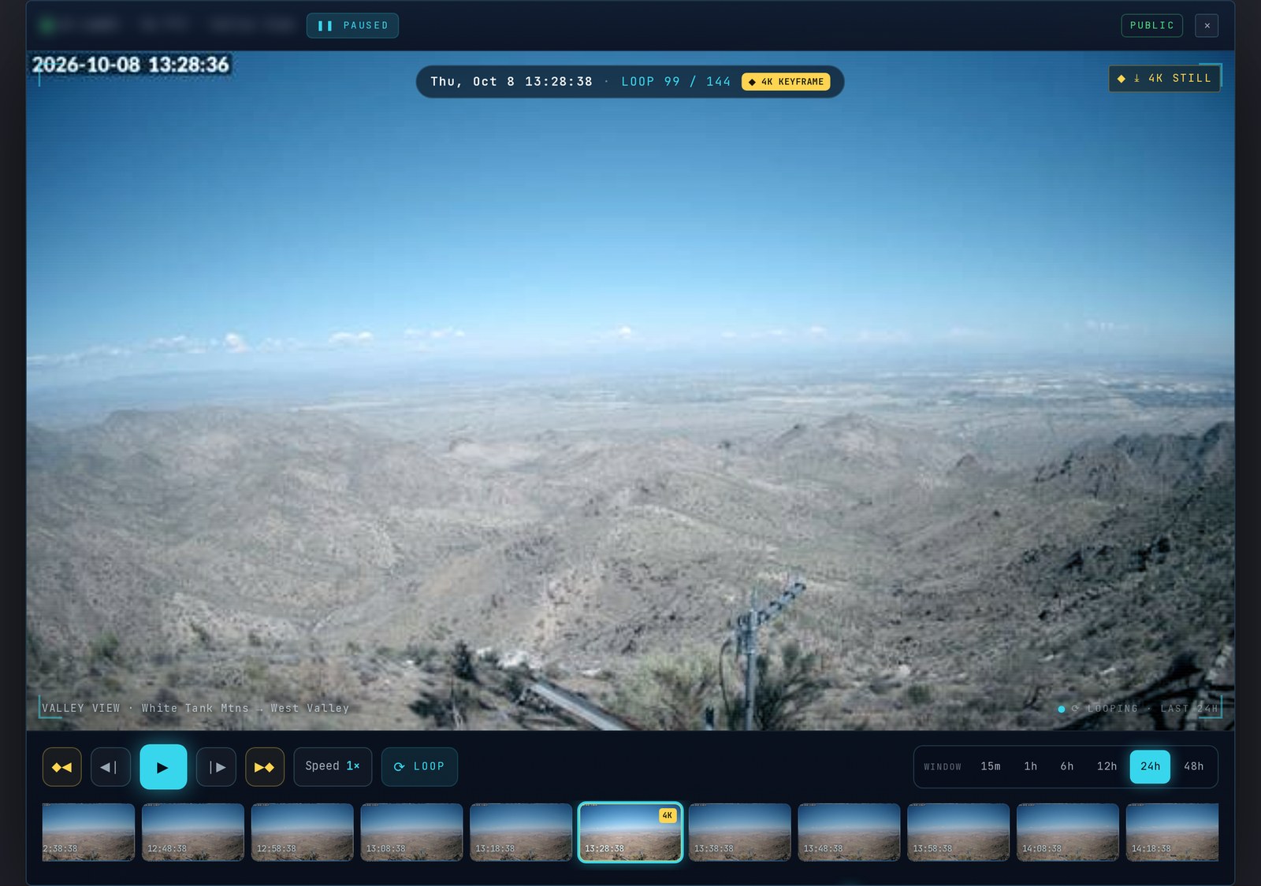Select the 15m window
This screenshot has height=886, width=1261.
coord(991,766)
